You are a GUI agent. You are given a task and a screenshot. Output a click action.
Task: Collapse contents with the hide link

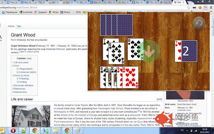tap(29, 59)
